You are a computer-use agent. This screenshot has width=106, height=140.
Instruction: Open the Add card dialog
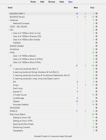(x=42, y=2)
